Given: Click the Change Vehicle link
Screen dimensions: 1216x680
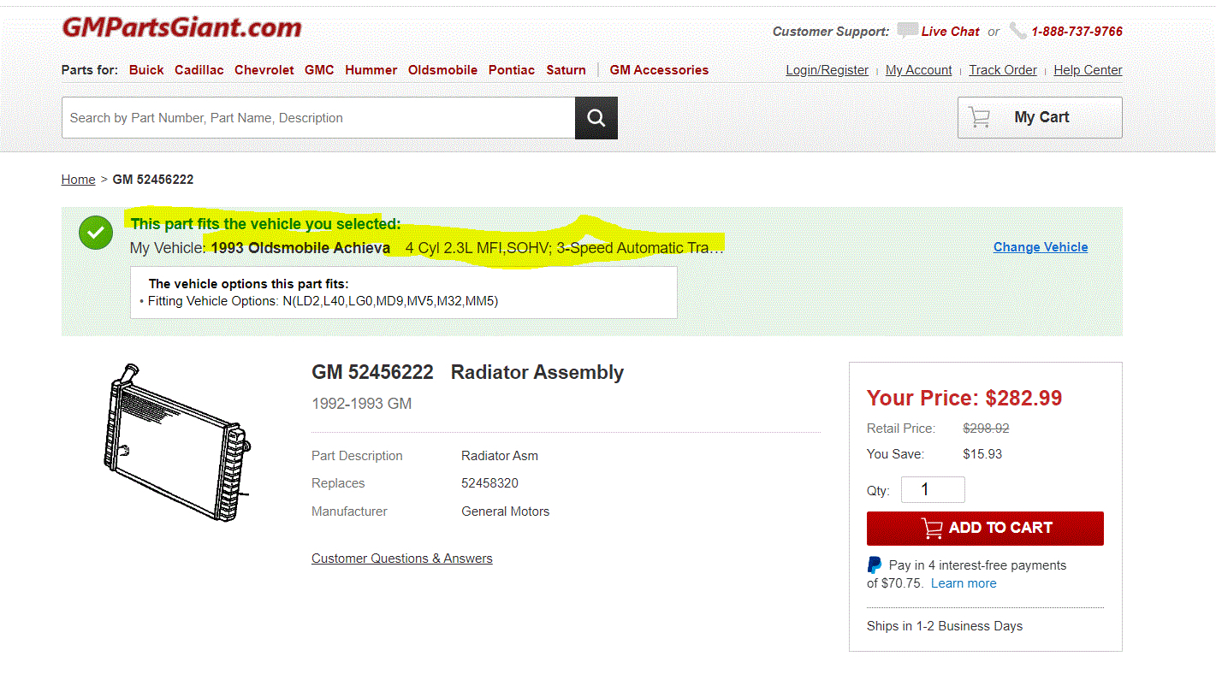Looking at the screenshot, I should pos(1041,247).
